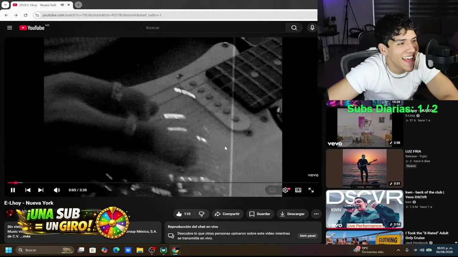
Task: Open Dropbox from the taskbar
Action: click(128, 250)
